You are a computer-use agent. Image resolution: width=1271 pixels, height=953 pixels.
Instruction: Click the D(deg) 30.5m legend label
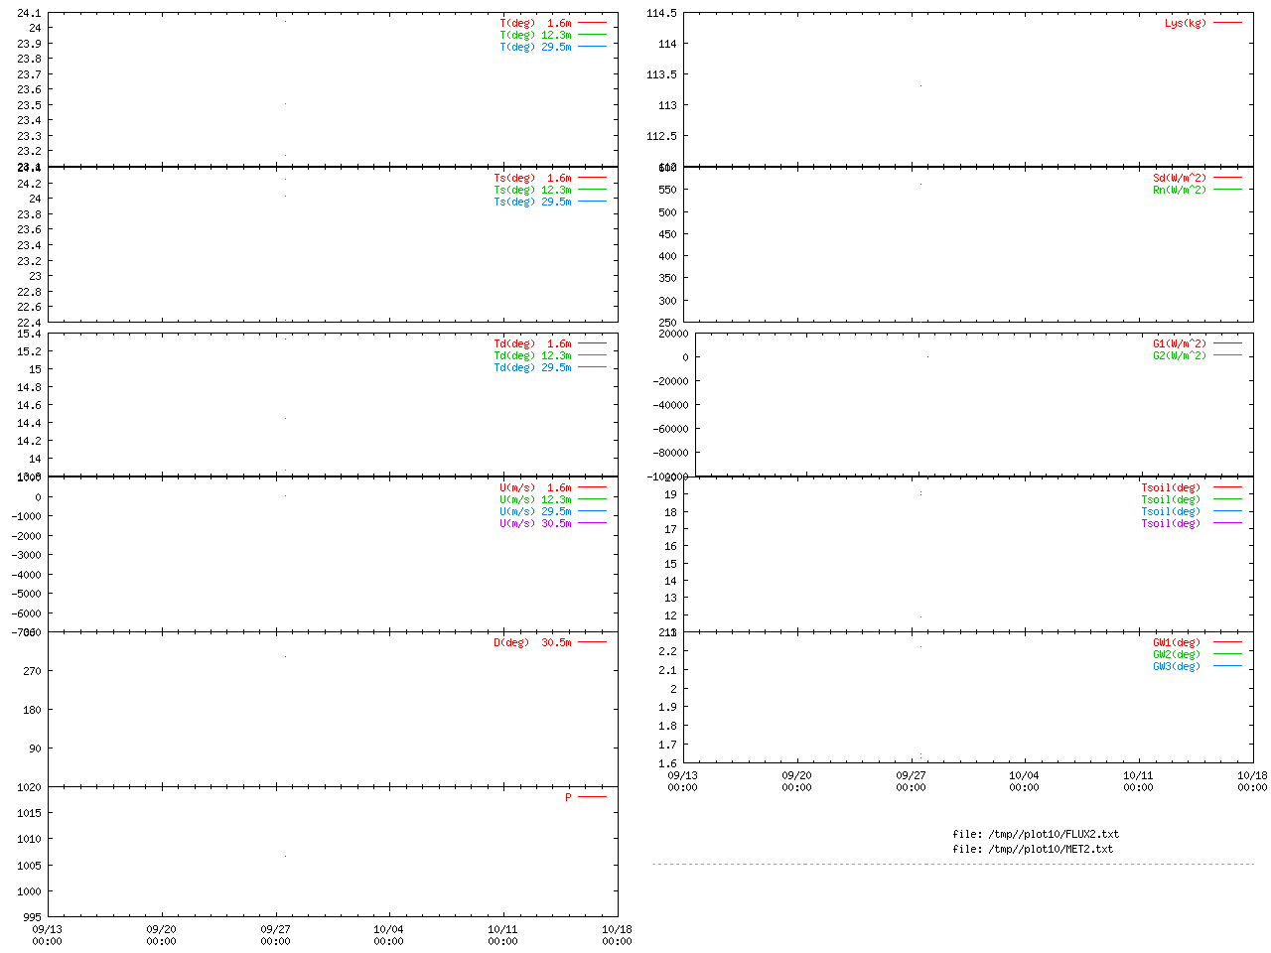point(532,642)
